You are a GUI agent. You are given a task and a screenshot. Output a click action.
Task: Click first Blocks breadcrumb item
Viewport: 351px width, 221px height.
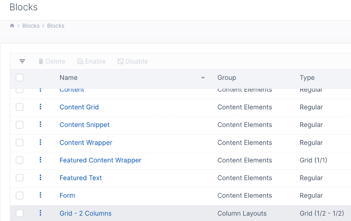31,26
